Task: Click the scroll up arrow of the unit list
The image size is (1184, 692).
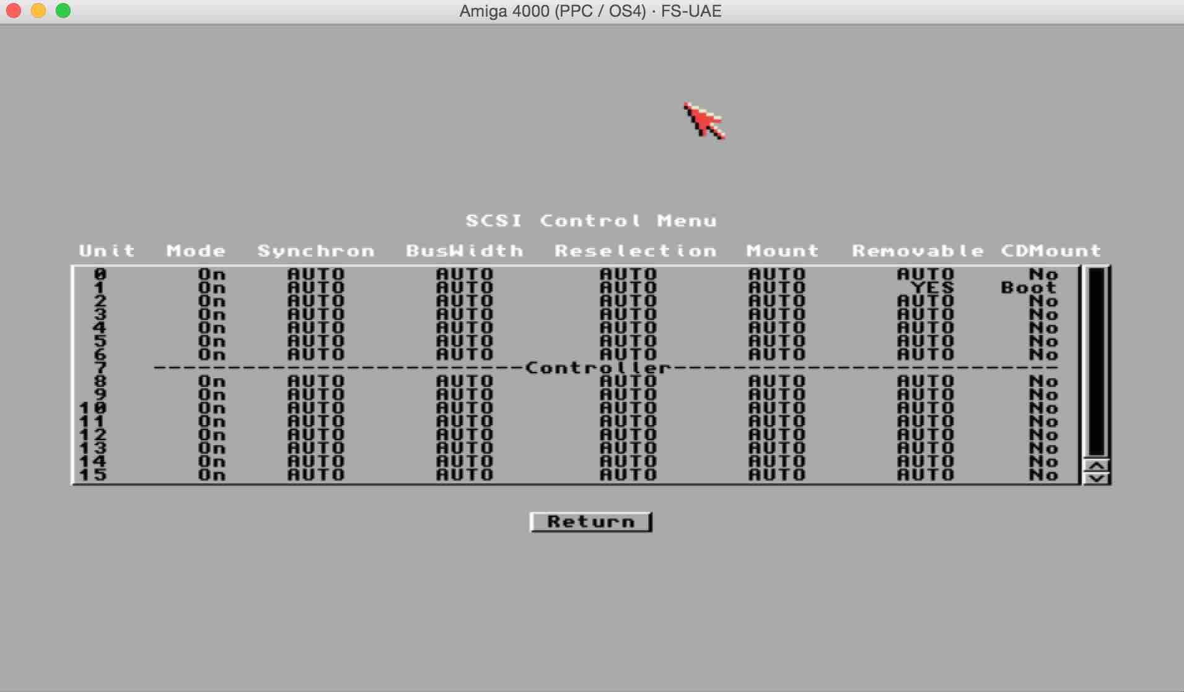Action: (x=1097, y=465)
